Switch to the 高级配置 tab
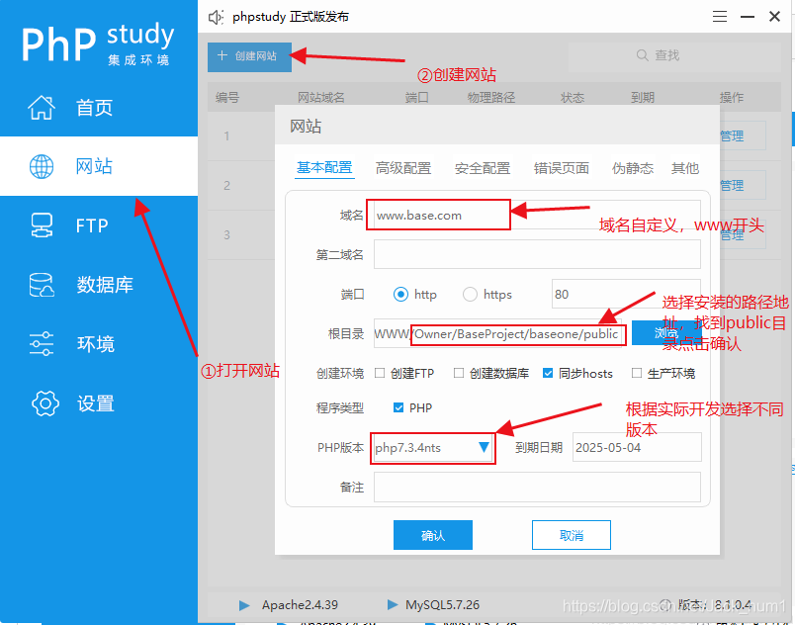The image size is (795, 625). point(403,168)
